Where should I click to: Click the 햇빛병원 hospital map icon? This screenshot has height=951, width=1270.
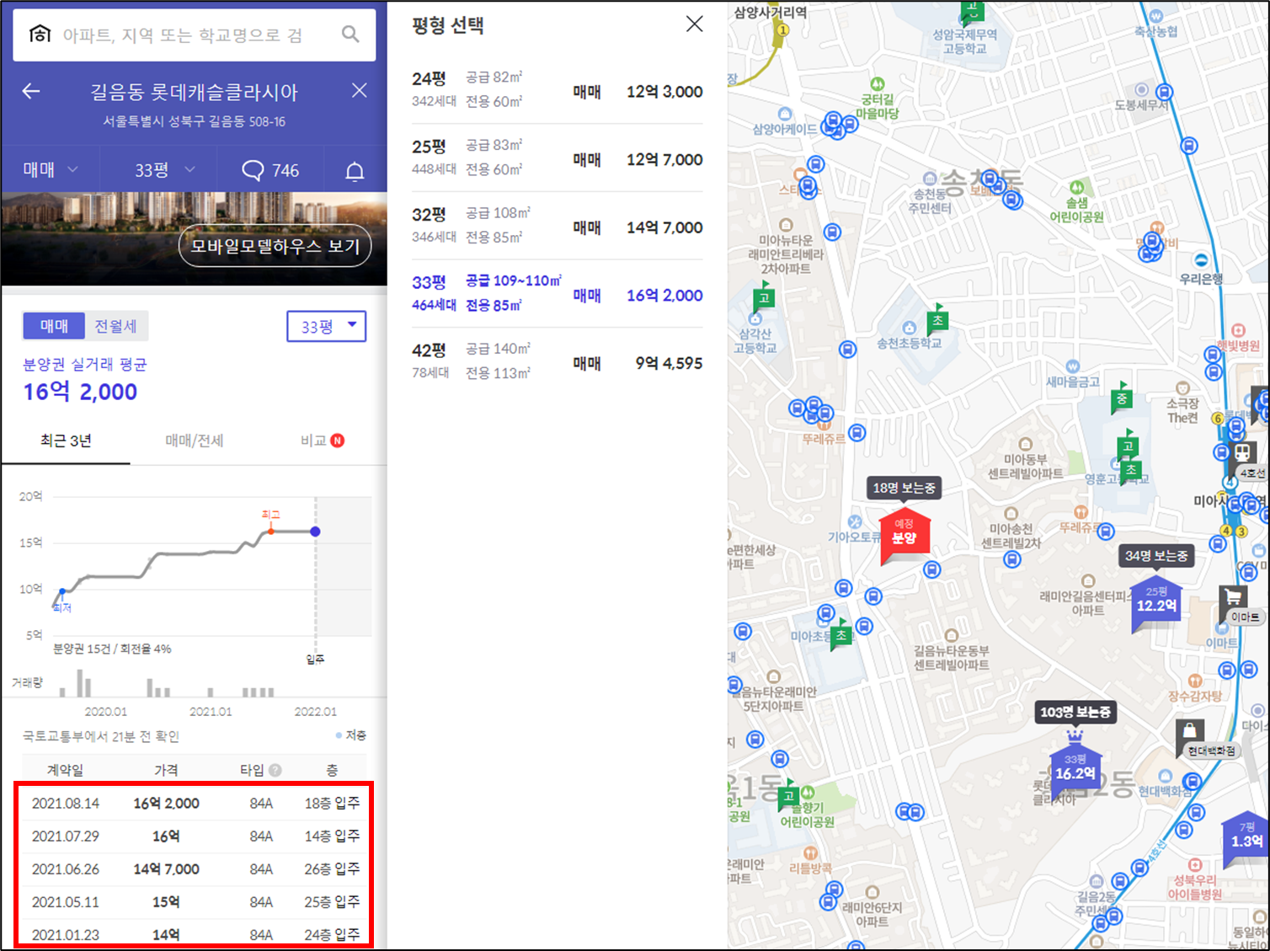pos(1237,330)
